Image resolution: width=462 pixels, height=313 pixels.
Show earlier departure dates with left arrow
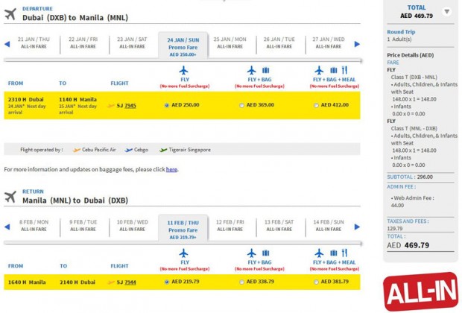coord(7,44)
